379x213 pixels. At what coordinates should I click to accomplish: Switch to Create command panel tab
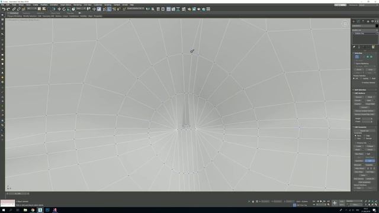click(x=354, y=21)
